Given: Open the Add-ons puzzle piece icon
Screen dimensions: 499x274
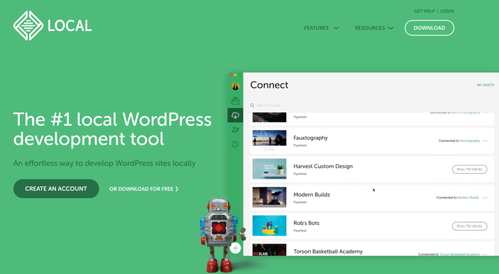Looking at the screenshot, I should coord(235,129).
